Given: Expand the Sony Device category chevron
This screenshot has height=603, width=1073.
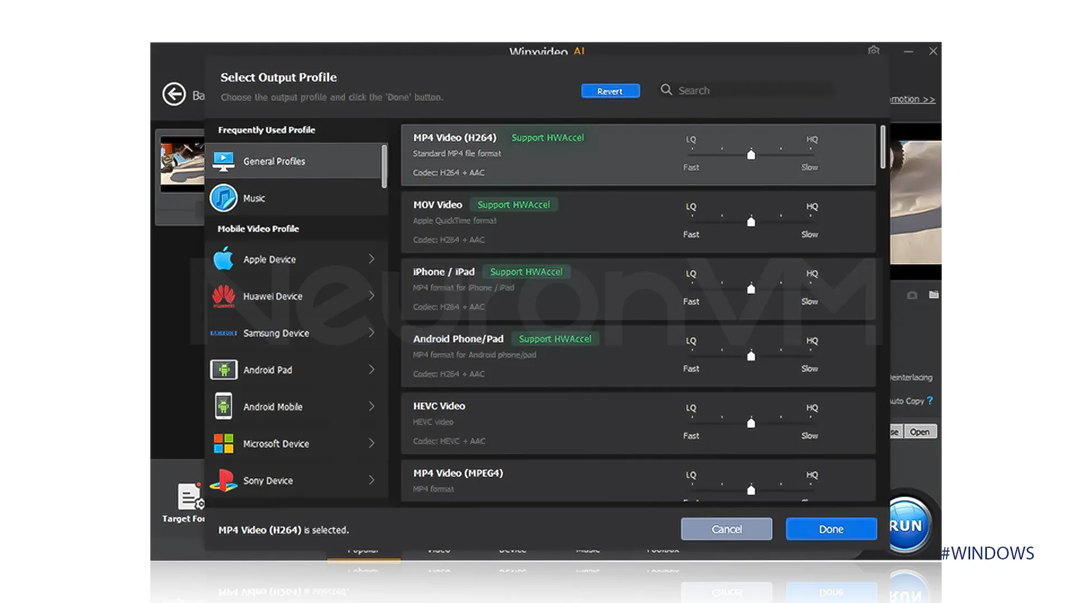Looking at the screenshot, I should [372, 480].
